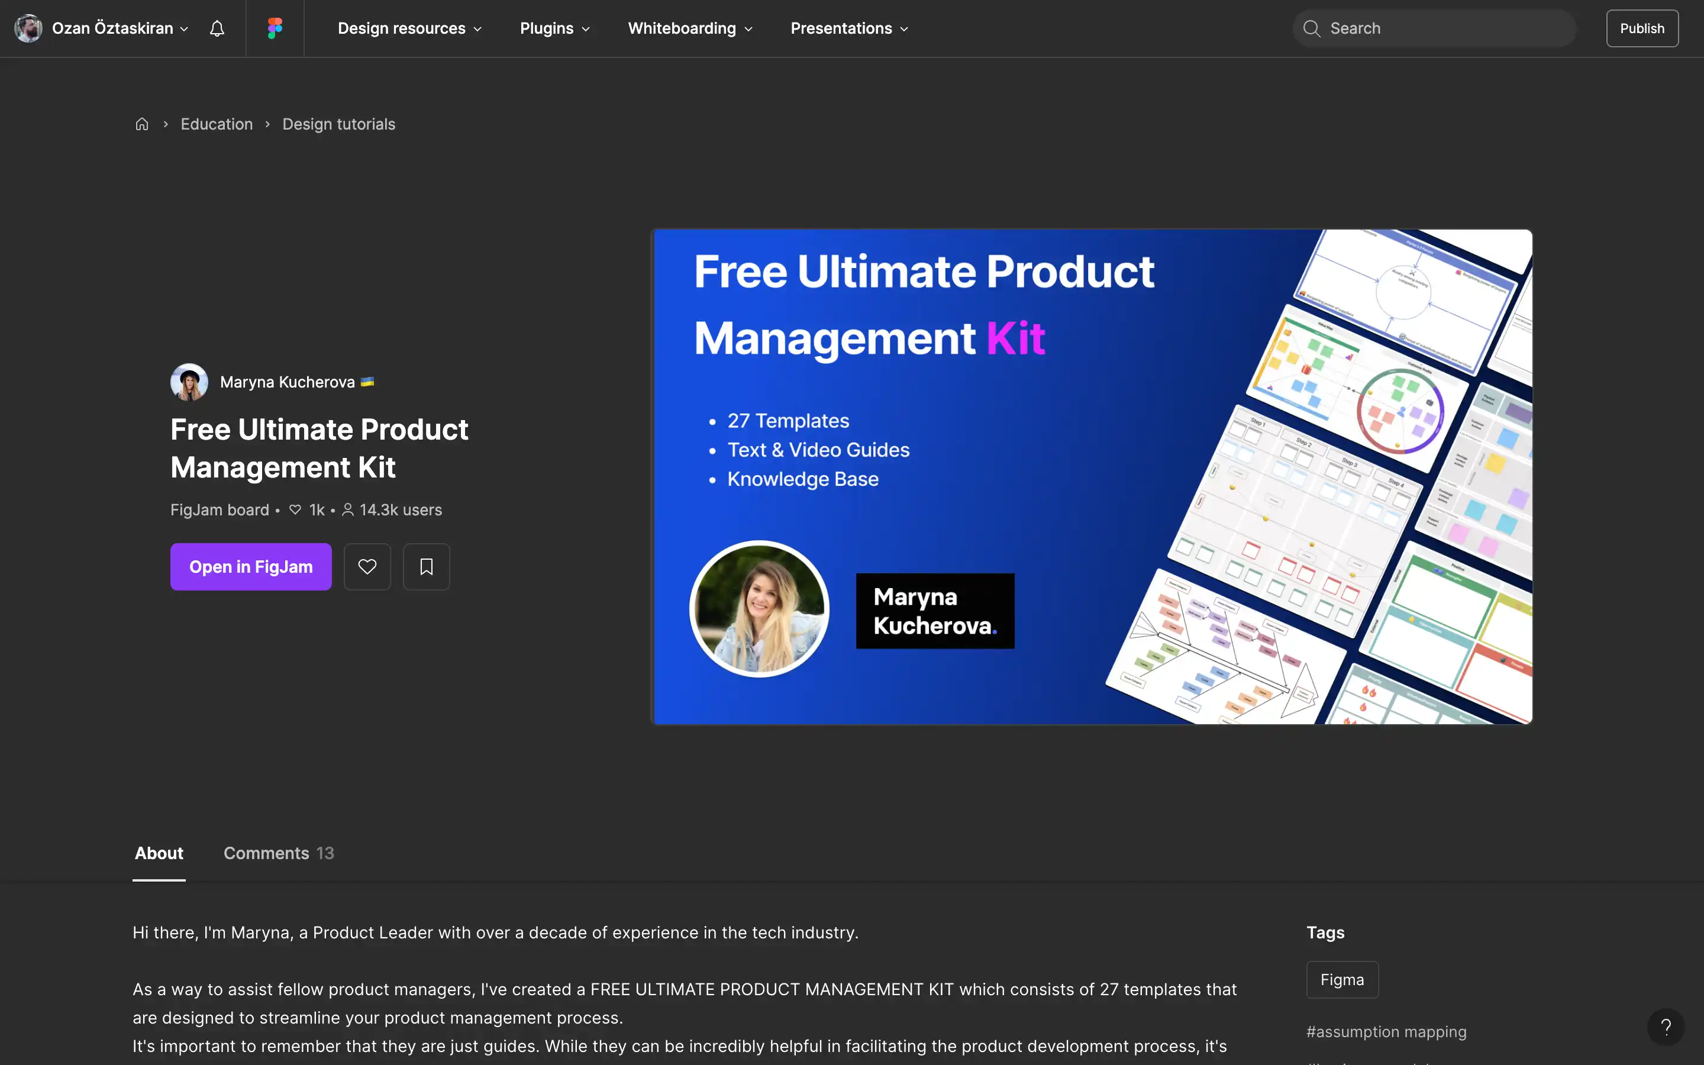Click the home breadcrumb icon
The height and width of the screenshot is (1065, 1704).
point(141,124)
